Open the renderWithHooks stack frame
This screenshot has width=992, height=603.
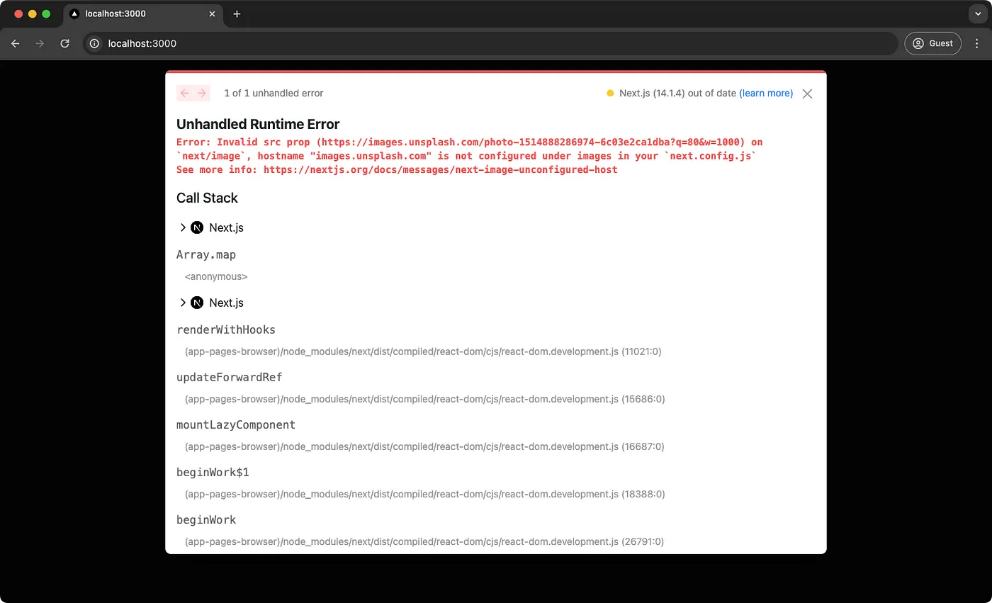point(226,329)
